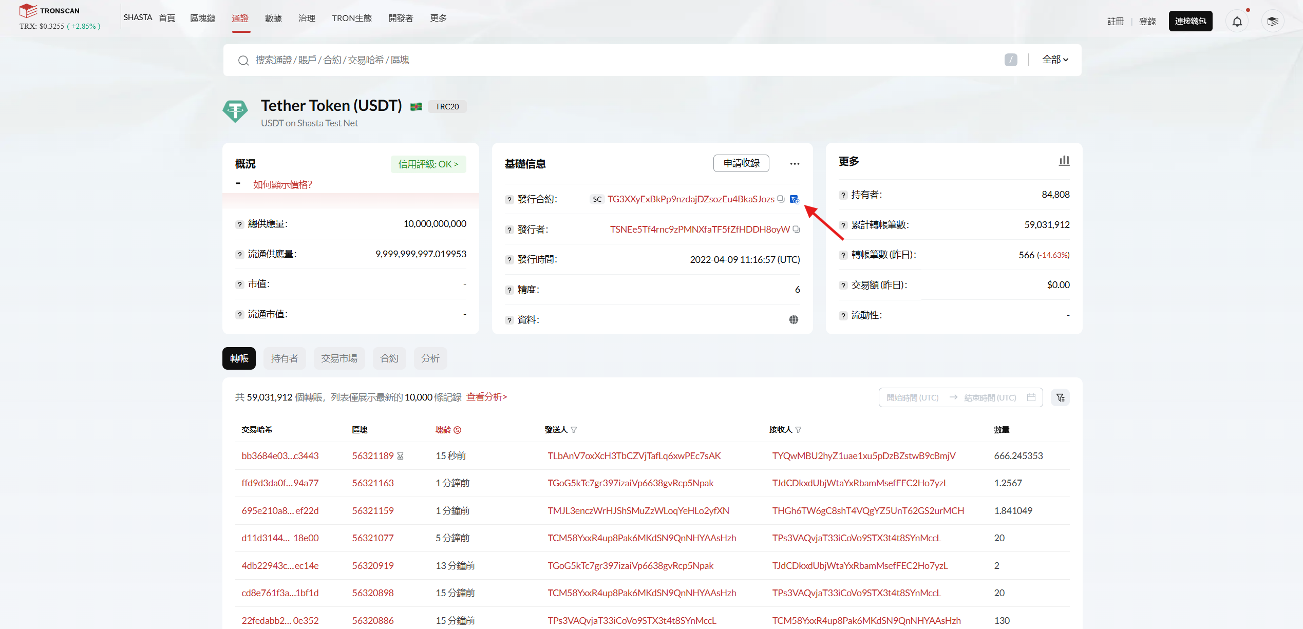Open transaction hash bb3684e03...c3443
Image resolution: width=1303 pixels, height=629 pixels.
tap(280, 456)
